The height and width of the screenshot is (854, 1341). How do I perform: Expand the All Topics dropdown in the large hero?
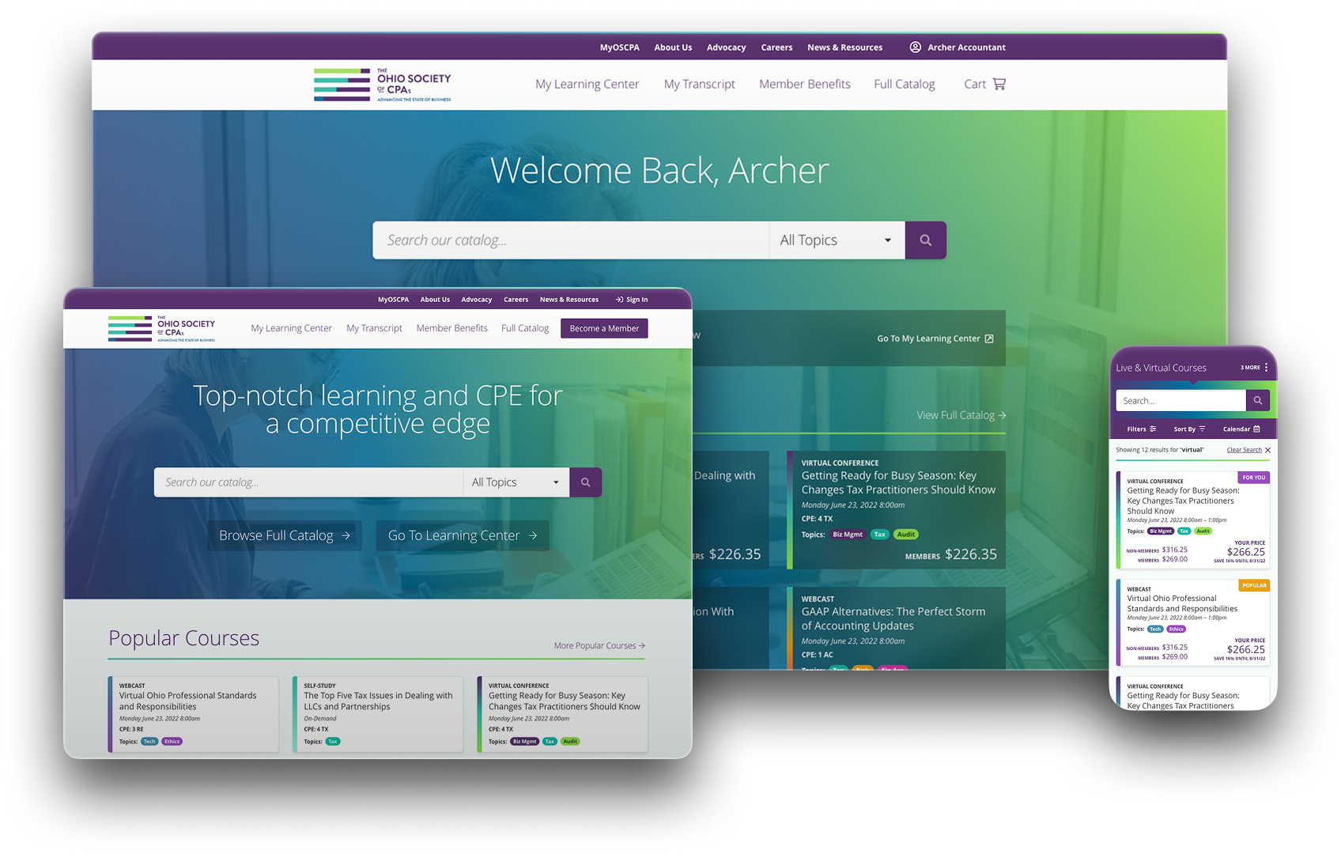837,240
